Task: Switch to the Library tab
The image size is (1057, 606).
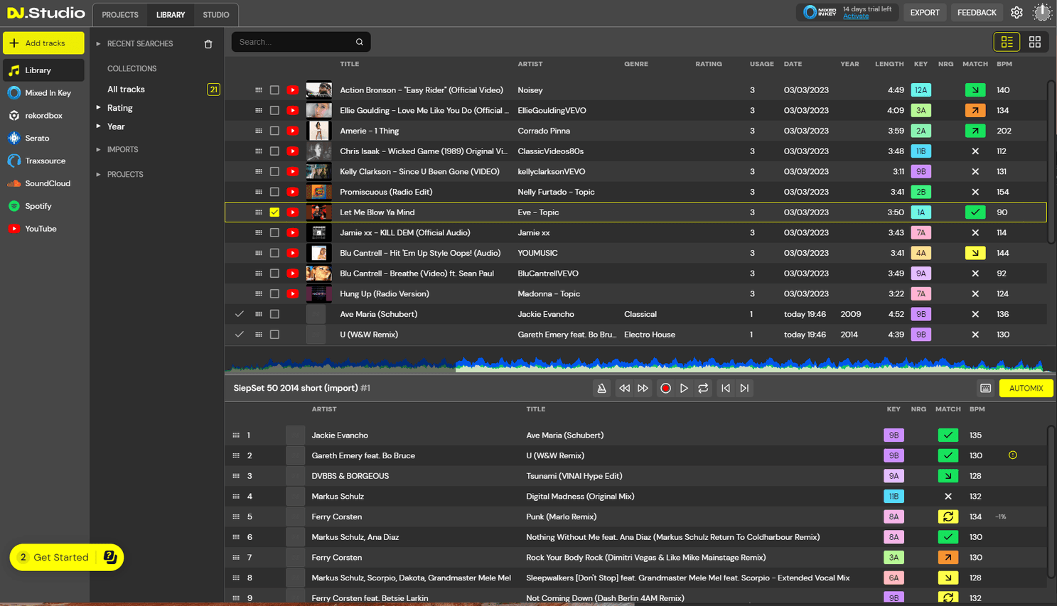Action: coord(171,15)
